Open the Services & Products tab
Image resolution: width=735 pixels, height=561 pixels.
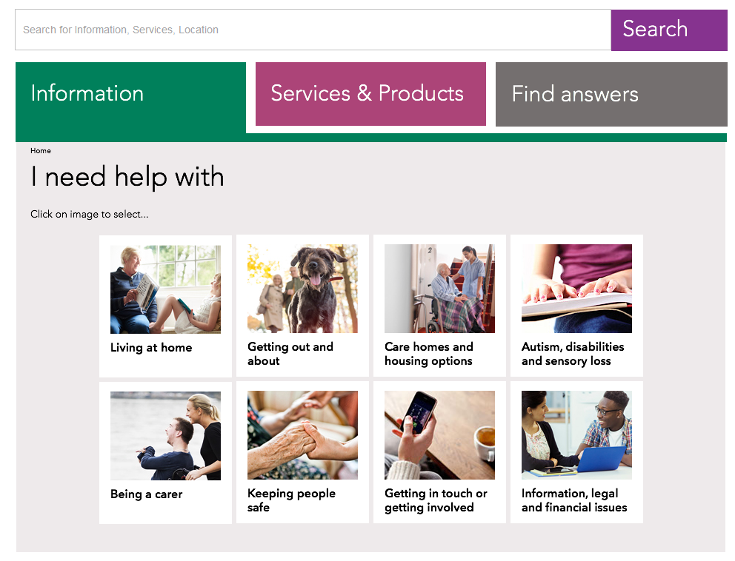tap(370, 94)
